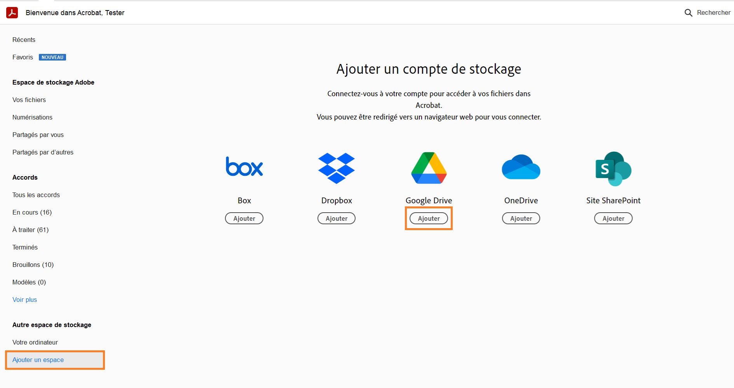Click Ajouter under Google Drive
Viewport: 734px width, 388px height.
pos(428,218)
